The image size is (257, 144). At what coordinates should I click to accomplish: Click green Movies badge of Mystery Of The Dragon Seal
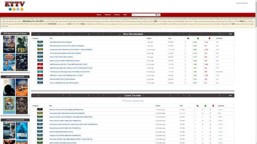(x=40, y=72)
